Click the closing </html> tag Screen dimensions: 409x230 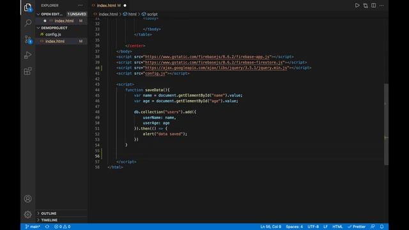(x=115, y=167)
